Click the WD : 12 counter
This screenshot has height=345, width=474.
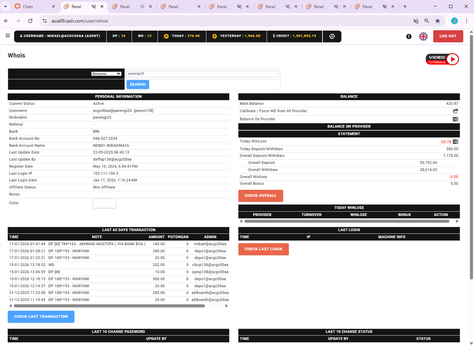point(144,36)
